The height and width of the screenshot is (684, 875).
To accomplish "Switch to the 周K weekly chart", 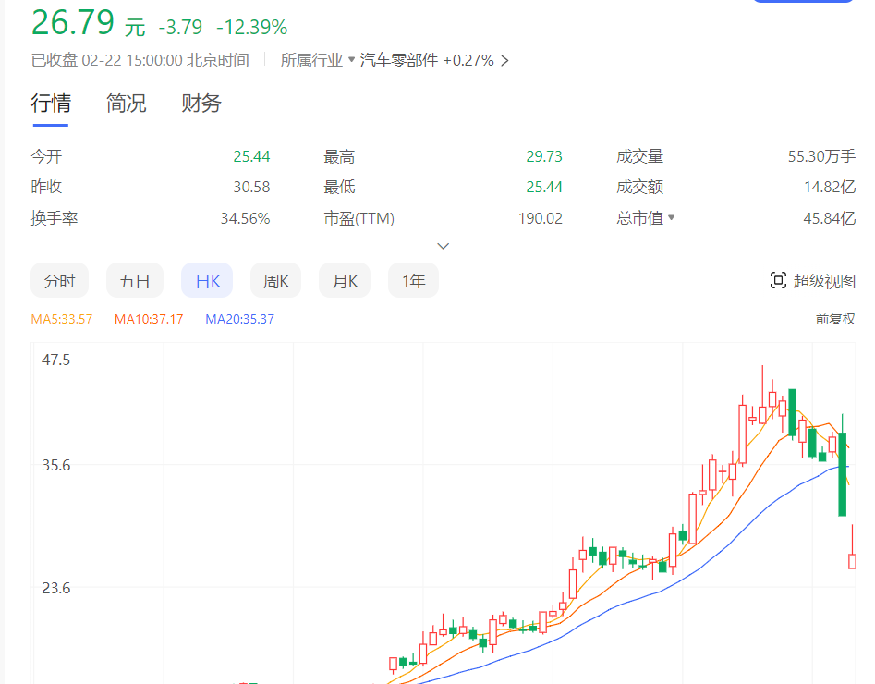I will (274, 279).
